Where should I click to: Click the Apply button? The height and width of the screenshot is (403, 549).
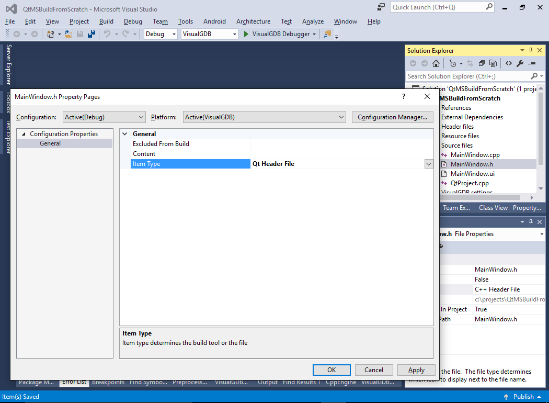pos(416,370)
